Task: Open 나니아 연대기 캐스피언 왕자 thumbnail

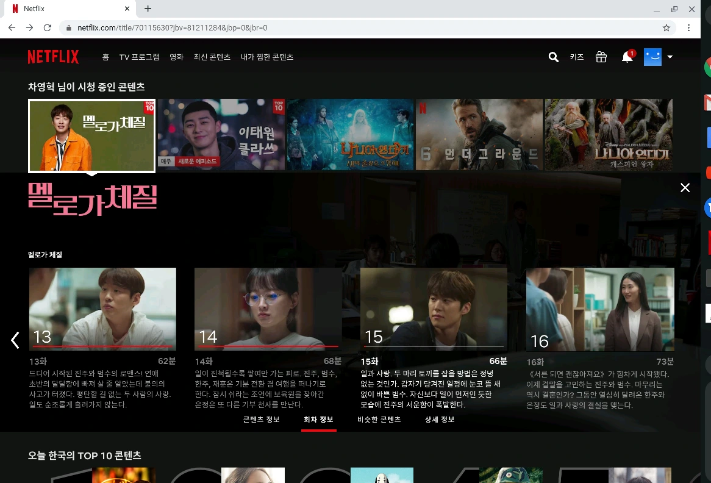Action: point(609,134)
